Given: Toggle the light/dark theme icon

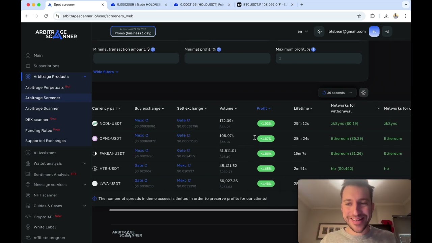Looking at the screenshot, I should [x=319, y=31].
